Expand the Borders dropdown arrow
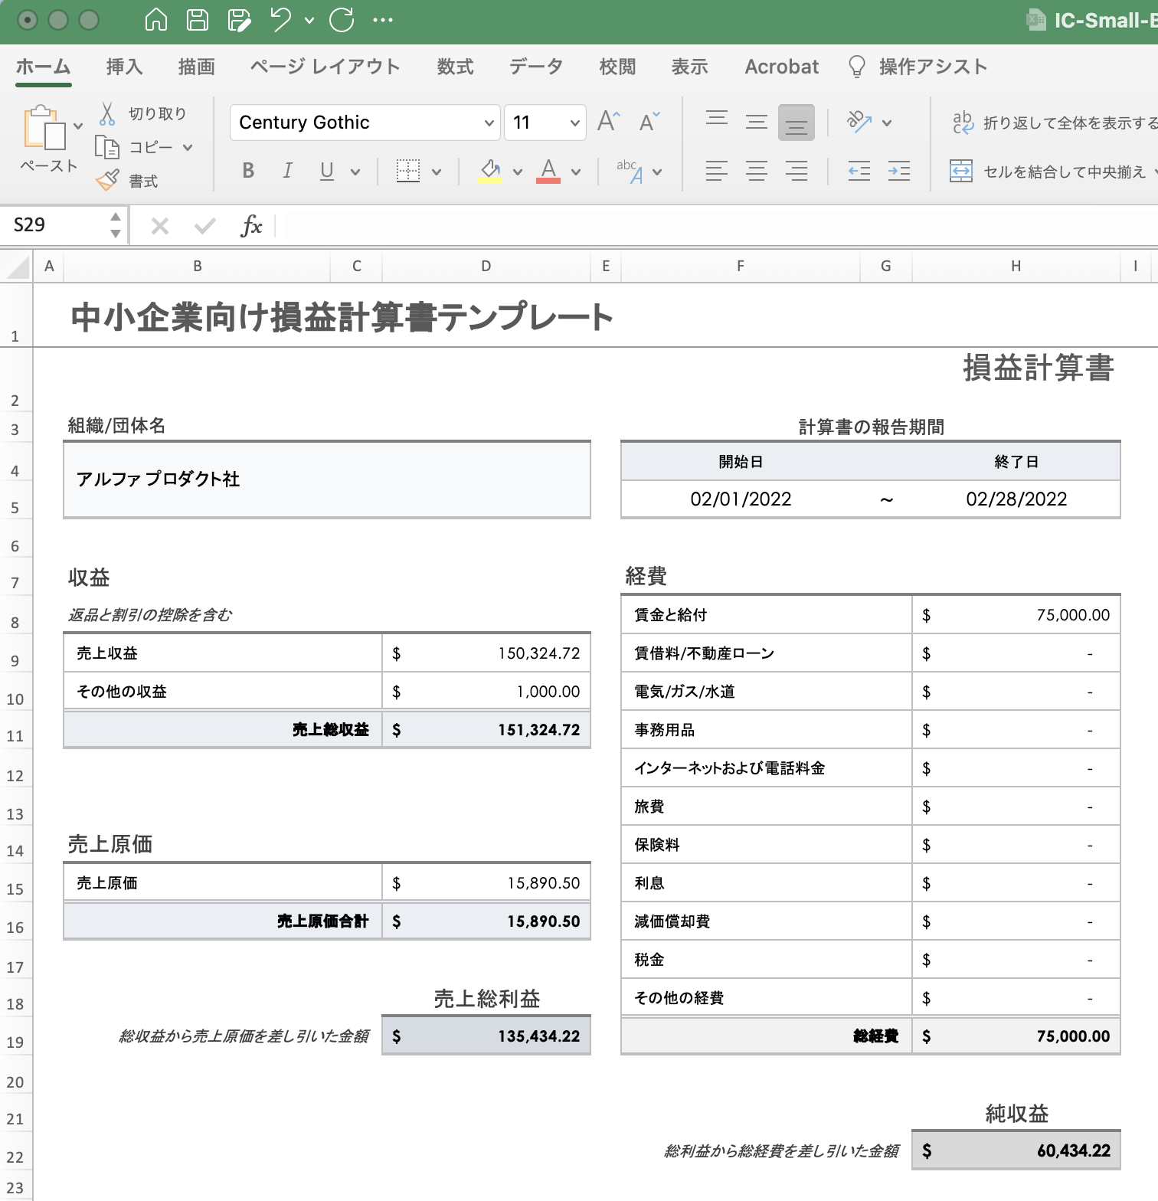1158x1201 pixels. 437,172
